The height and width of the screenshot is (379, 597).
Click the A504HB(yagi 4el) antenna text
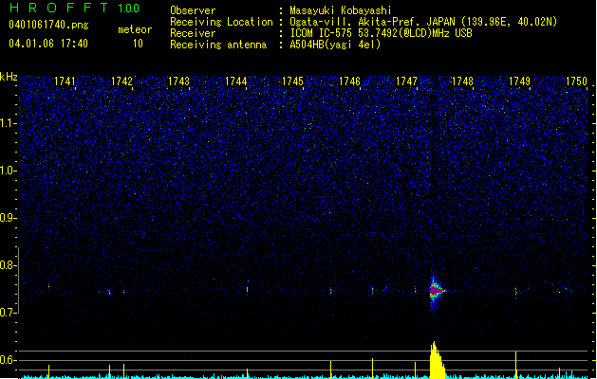335,45
